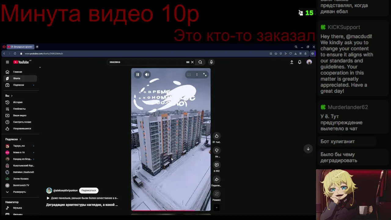Go to the YouTube logo home
The image size is (391, 220).
[21, 62]
